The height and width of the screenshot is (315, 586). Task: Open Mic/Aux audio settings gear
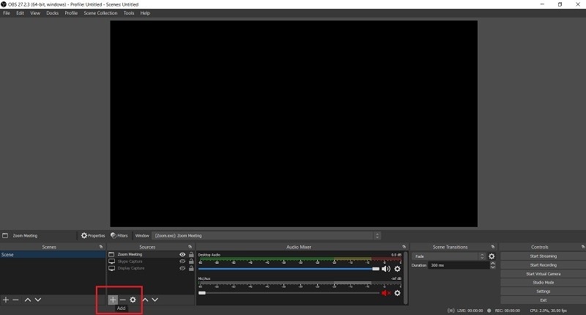click(x=397, y=293)
